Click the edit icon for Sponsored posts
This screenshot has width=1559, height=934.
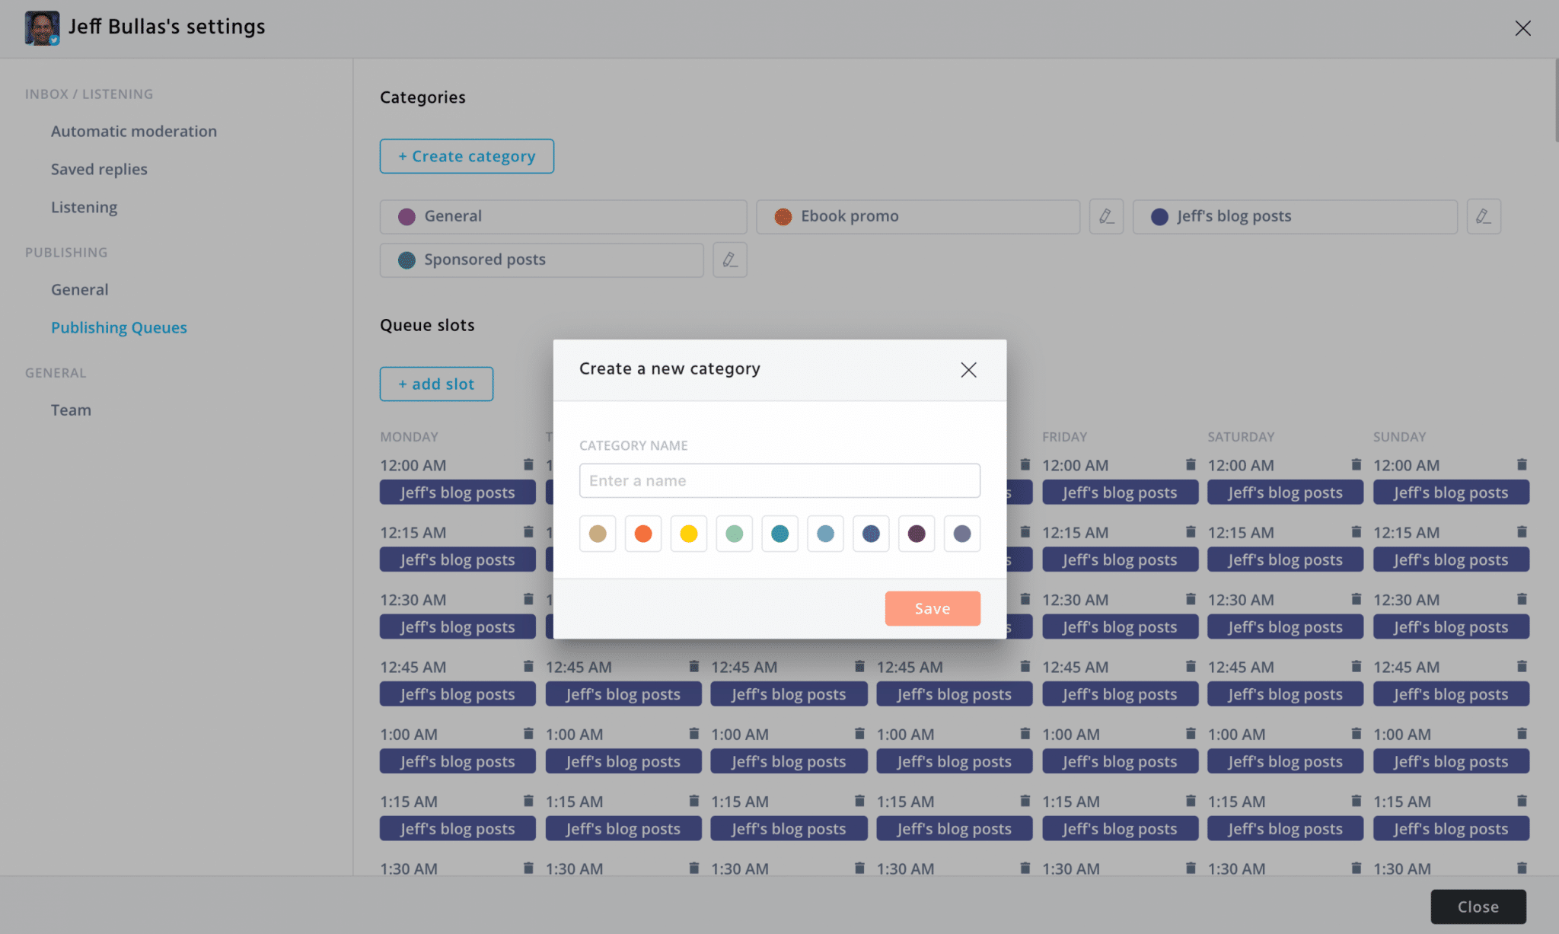tap(728, 259)
